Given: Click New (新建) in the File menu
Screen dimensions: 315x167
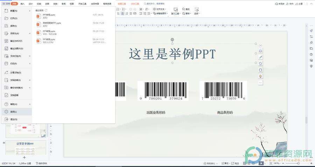Looking at the screenshot, I should point(16,11).
